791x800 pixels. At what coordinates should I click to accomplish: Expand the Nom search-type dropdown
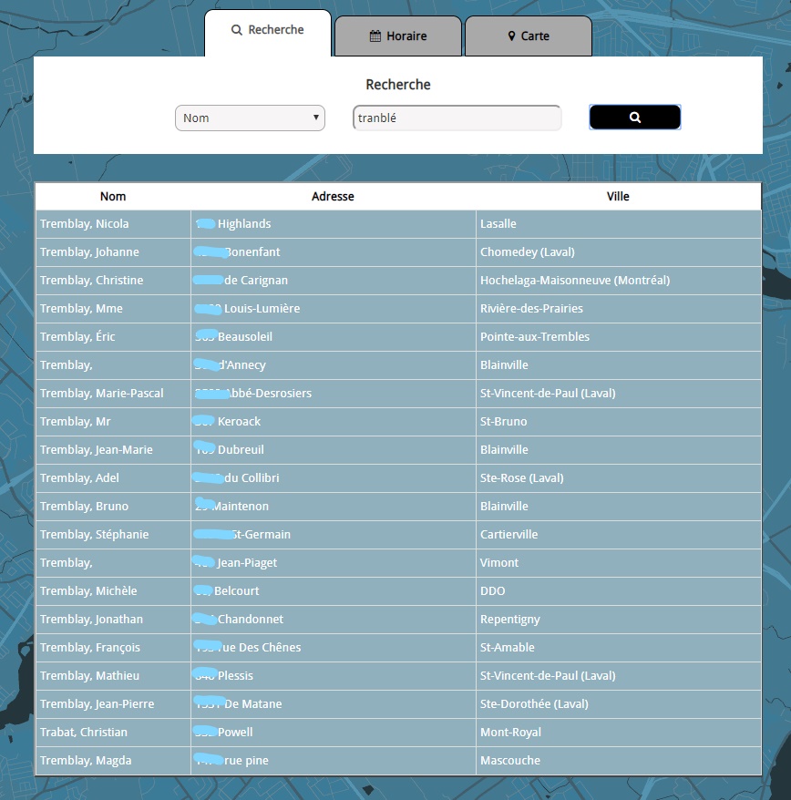pyautogui.click(x=250, y=118)
